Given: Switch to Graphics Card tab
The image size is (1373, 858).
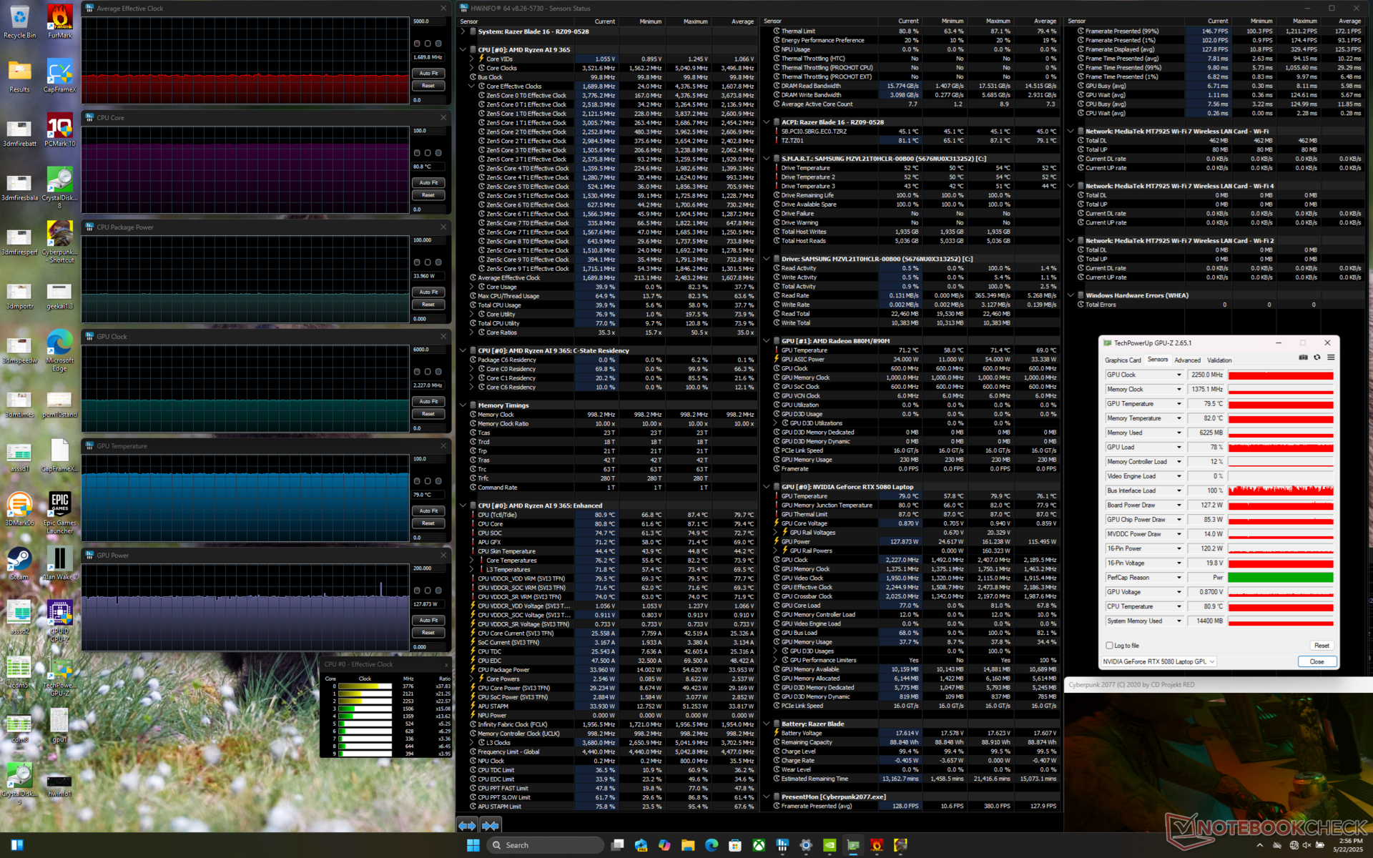Looking at the screenshot, I should click(x=1123, y=360).
